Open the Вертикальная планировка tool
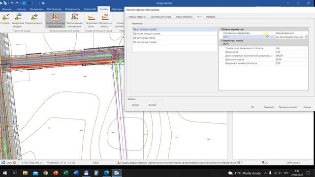Viewport: 315px width, 177px height. [74, 20]
